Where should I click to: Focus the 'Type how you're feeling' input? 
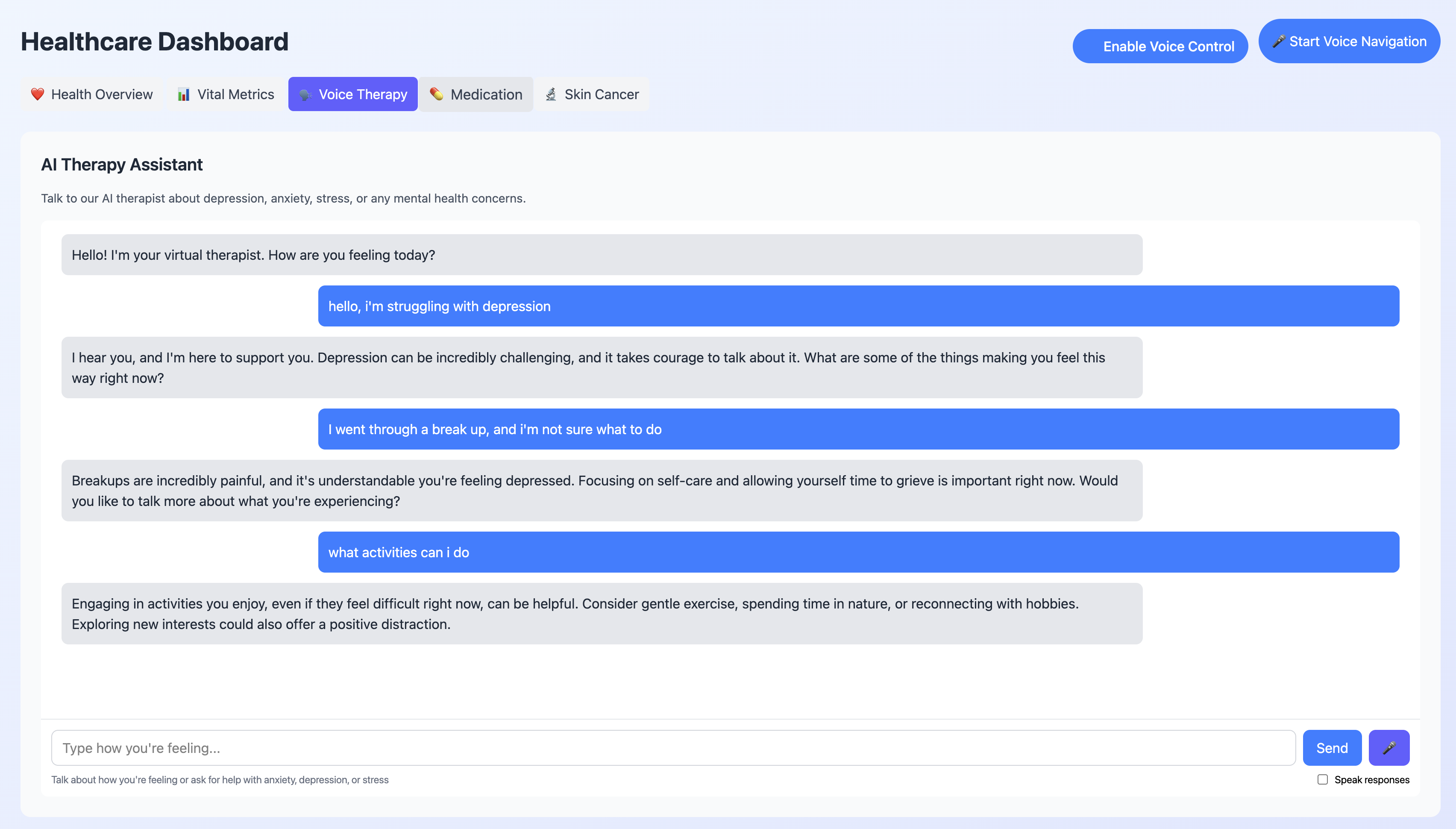click(x=673, y=747)
